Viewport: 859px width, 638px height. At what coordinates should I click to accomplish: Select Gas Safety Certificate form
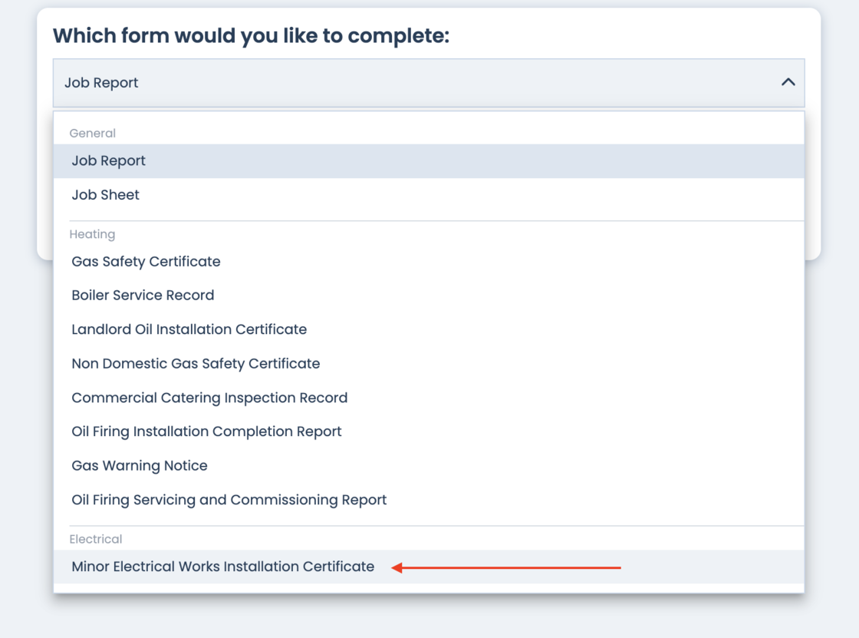pyautogui.click(x=146, y=262)
